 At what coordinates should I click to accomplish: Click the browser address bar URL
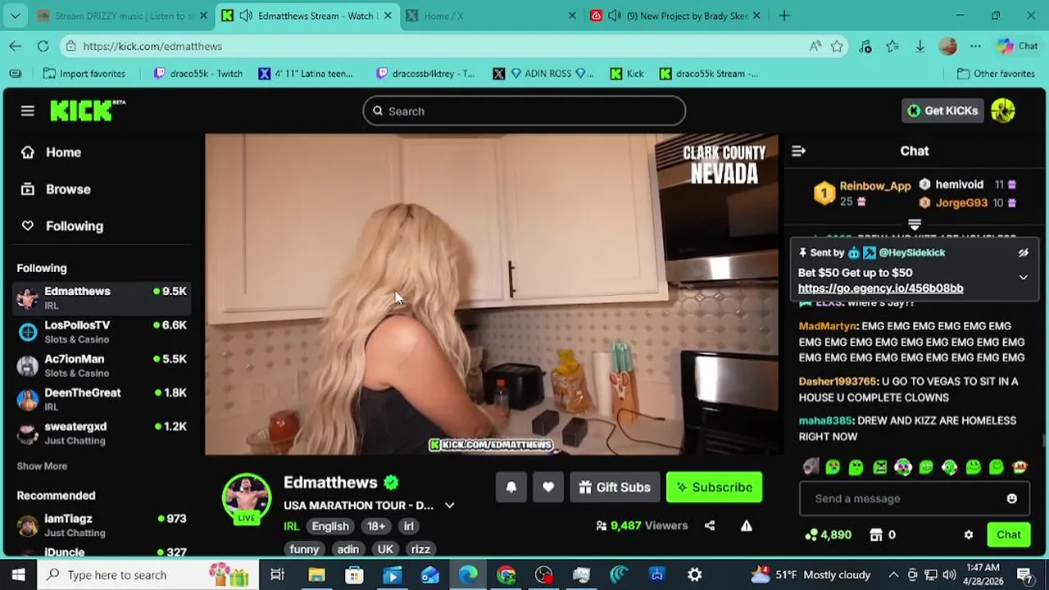pos(152,46)
